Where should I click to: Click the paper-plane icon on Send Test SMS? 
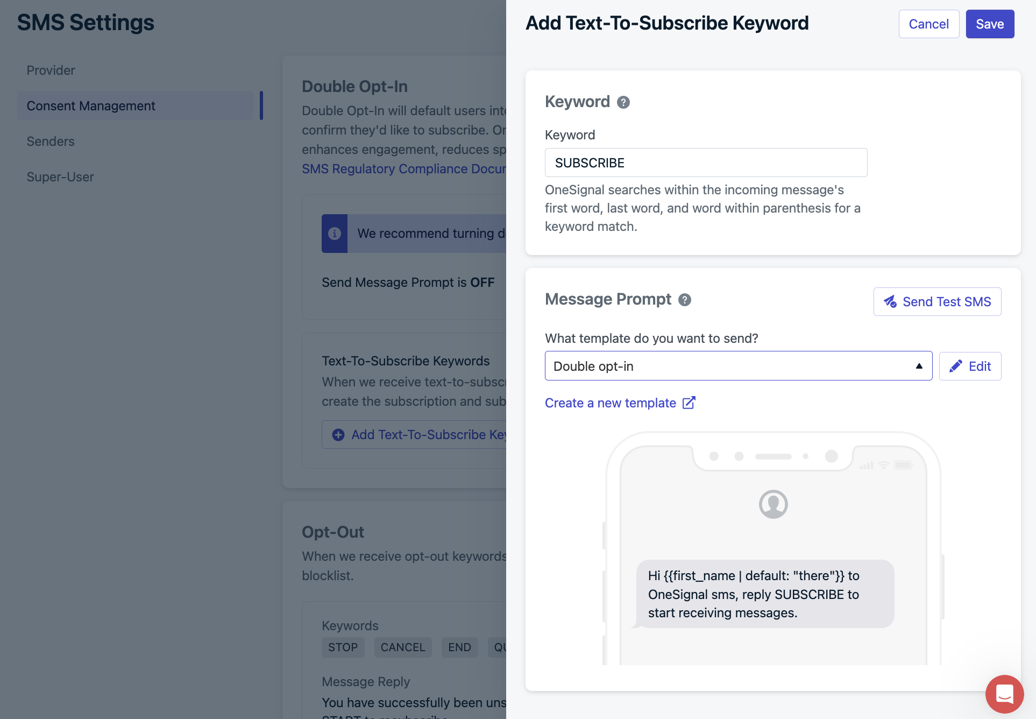(x=890, y=302)
